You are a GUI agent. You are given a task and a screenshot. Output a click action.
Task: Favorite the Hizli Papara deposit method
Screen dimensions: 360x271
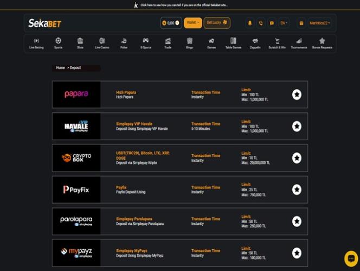click(x=297, y=94)
